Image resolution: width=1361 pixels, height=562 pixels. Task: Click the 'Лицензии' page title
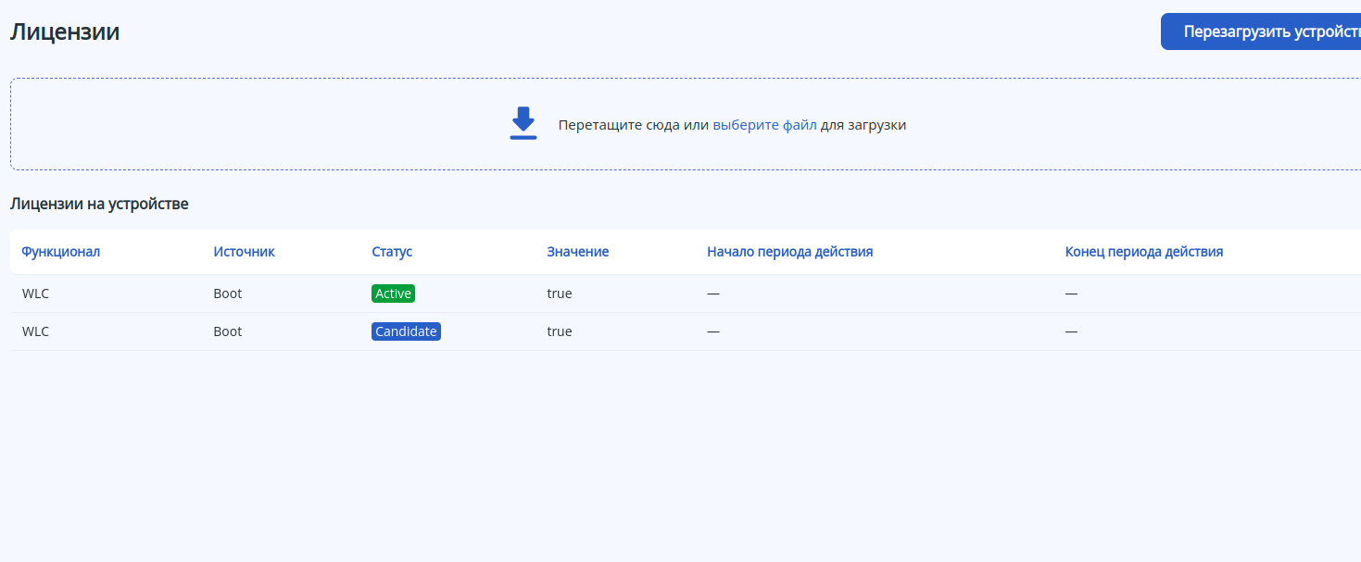tap(65, 31)
